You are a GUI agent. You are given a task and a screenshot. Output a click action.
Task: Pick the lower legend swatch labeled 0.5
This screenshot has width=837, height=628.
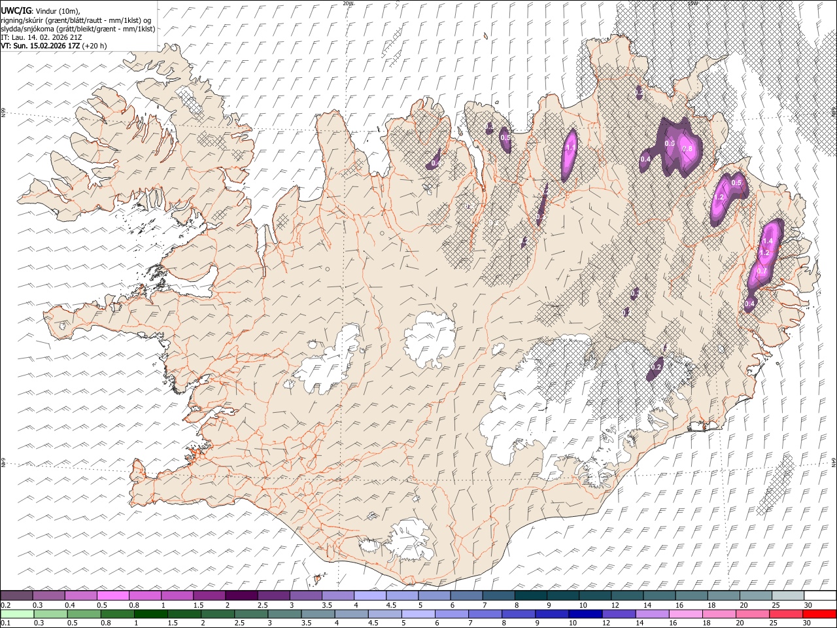84,614
